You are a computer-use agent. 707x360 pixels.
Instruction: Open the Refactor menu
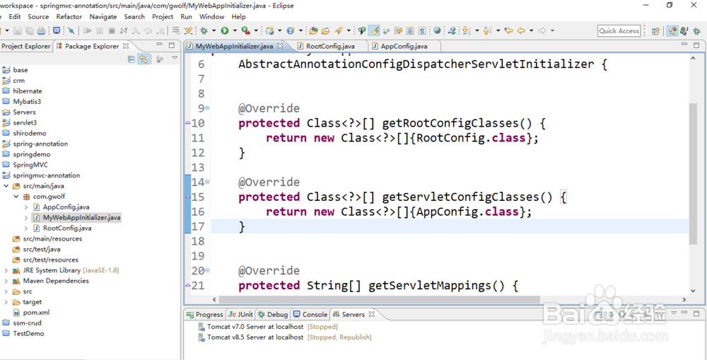click(69, 17)
